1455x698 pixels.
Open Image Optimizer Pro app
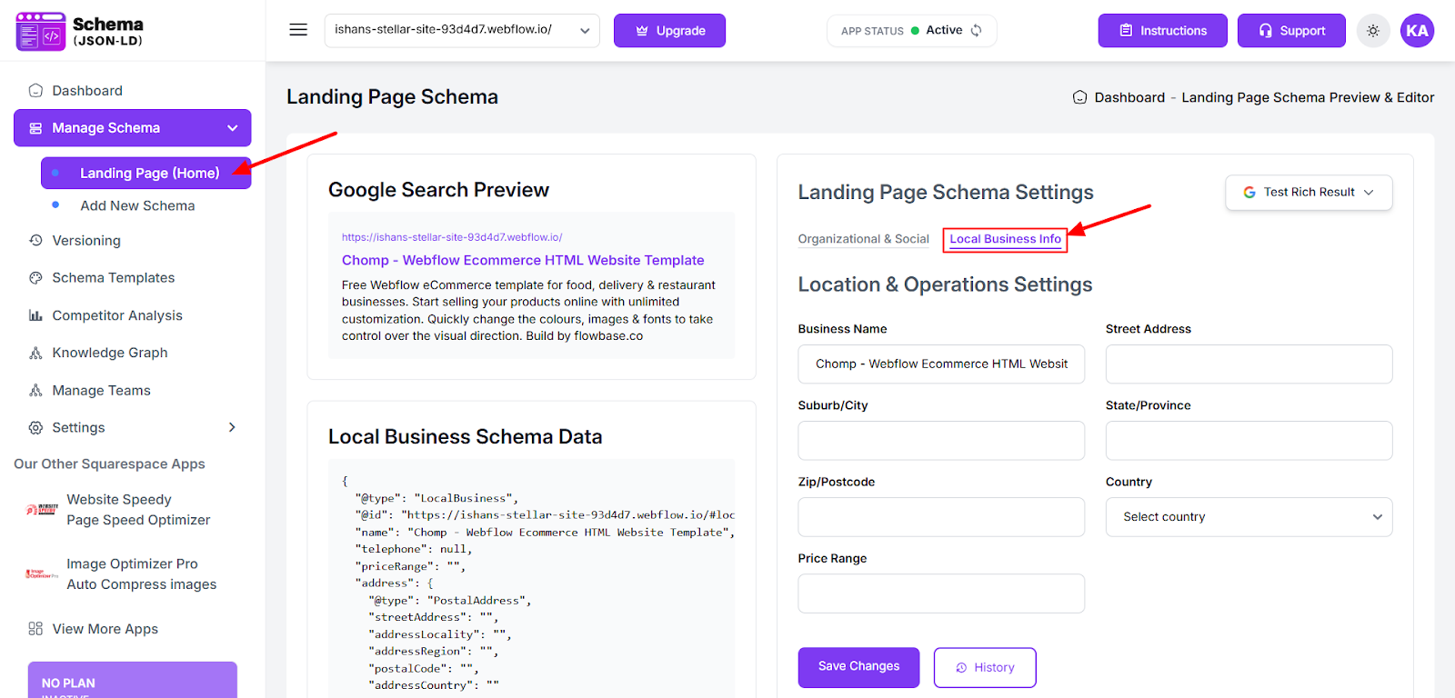[x=141, y=574]
